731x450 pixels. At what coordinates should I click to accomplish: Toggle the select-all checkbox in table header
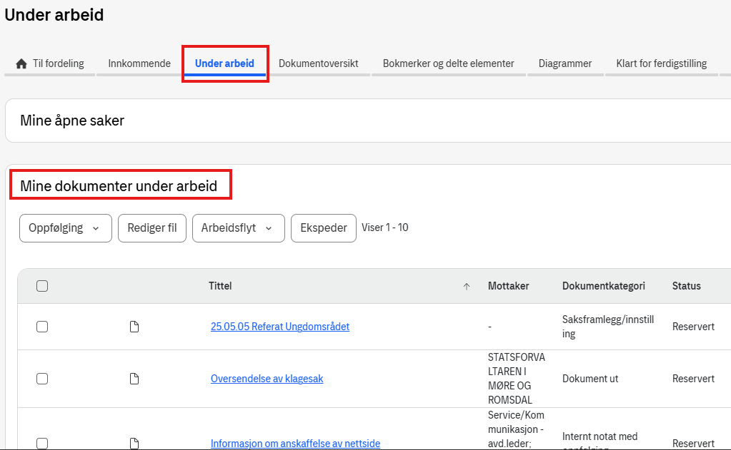pos(42,286)
